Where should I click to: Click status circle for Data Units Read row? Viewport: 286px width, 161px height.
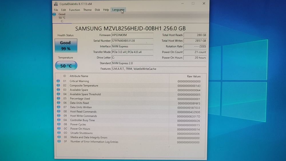click(x=59, y=103)
